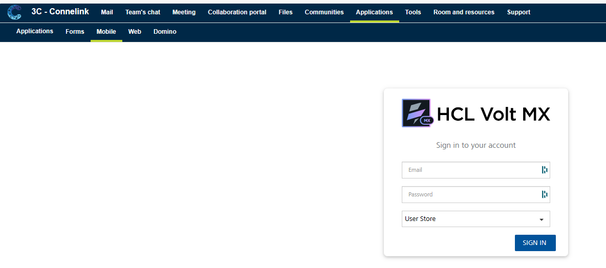Select Applications in the top navigation bar
This screenshot has width=606, height=268.
[375, 12]
